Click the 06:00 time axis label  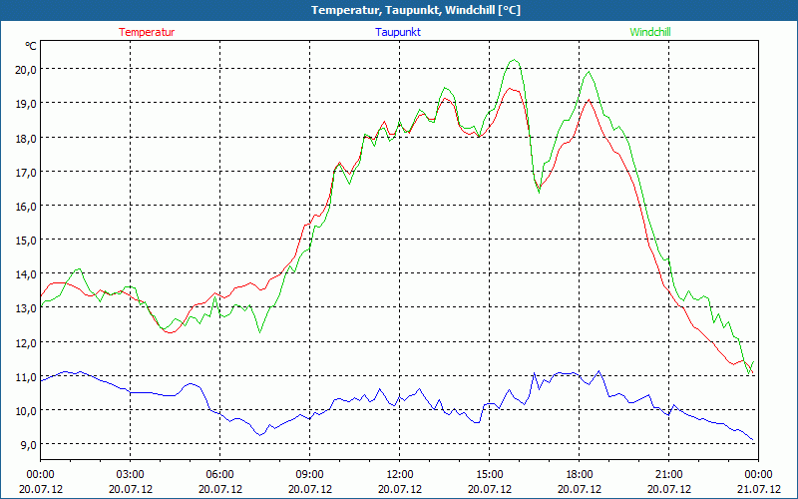[219, 475]
